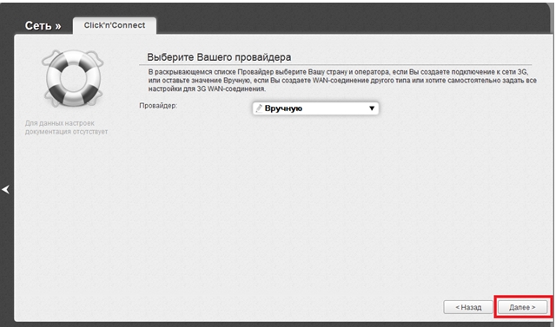Click the » chevron after Сеть
The width and height of the screenshot is (556, 327).
pos(57,26)
